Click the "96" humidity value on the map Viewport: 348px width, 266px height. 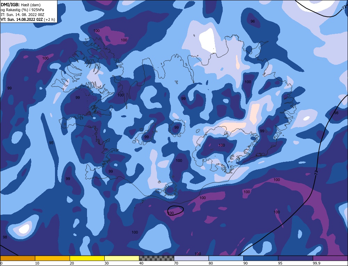pyautogui.click(x=253, y=21)
